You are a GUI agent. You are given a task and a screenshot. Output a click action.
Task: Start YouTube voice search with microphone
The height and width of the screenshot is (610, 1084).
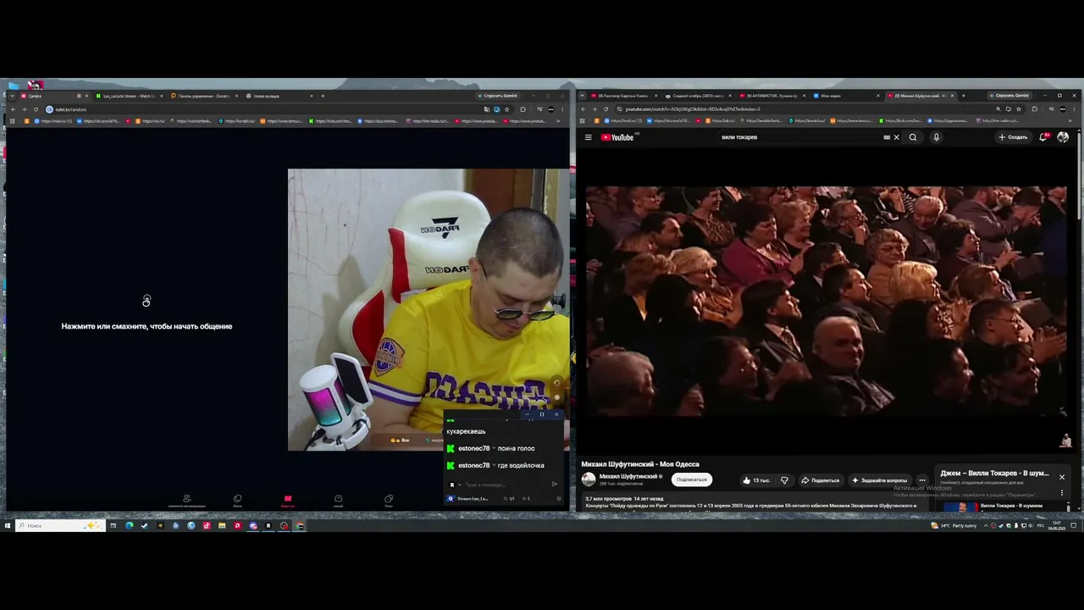click(x=936, y=137)
